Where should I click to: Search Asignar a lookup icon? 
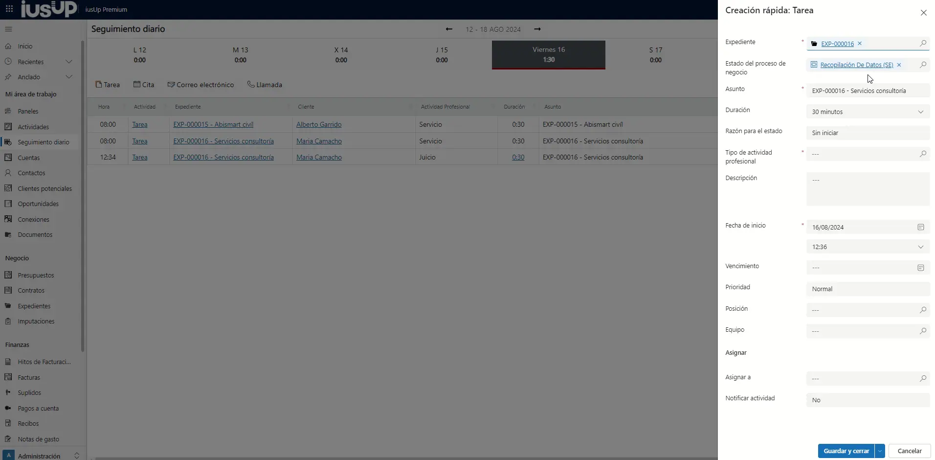point(923,378)
